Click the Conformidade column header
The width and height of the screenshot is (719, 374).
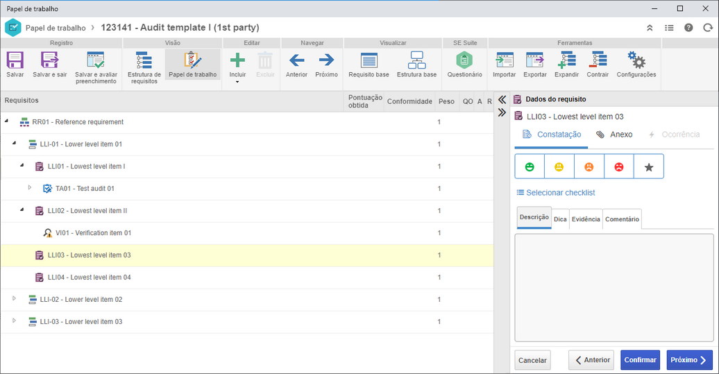coord(409,101)
